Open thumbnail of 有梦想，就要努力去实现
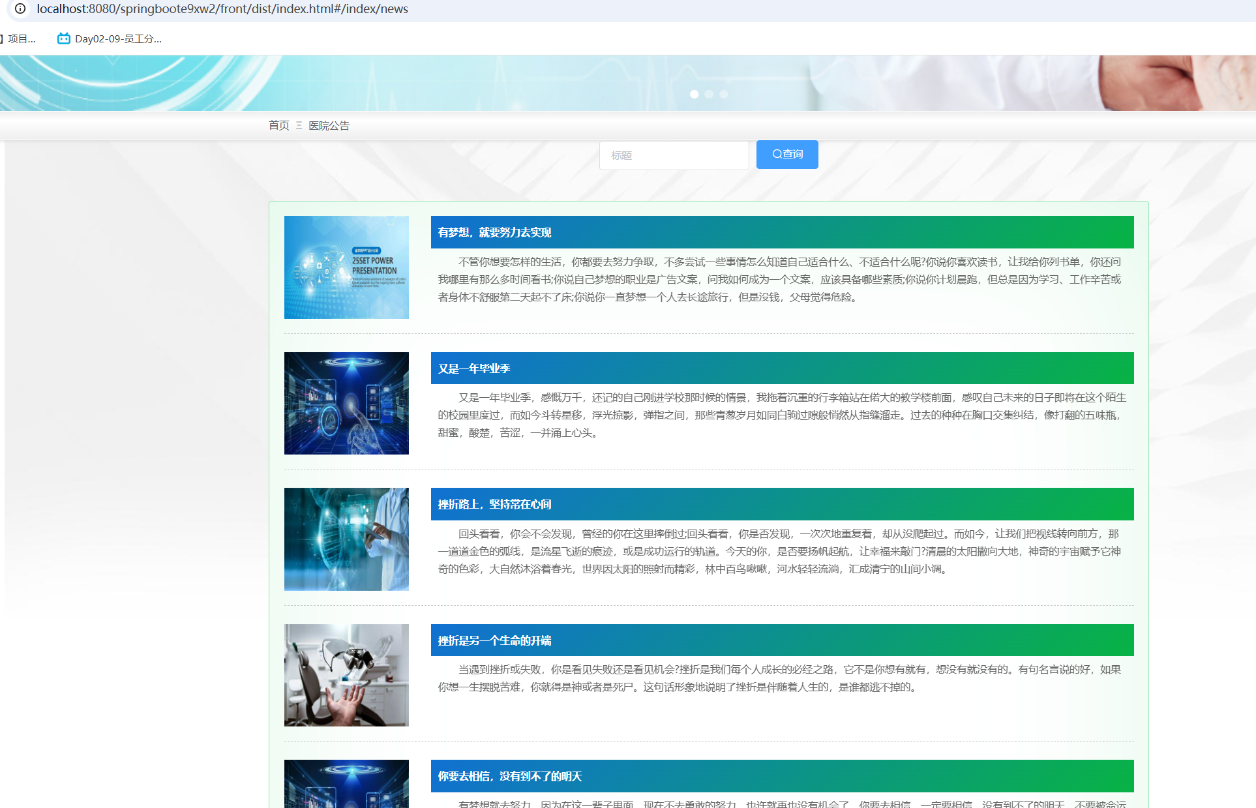Image resolution: width=1256 pixels, height=808 pixels. click(x=346, y=267)
